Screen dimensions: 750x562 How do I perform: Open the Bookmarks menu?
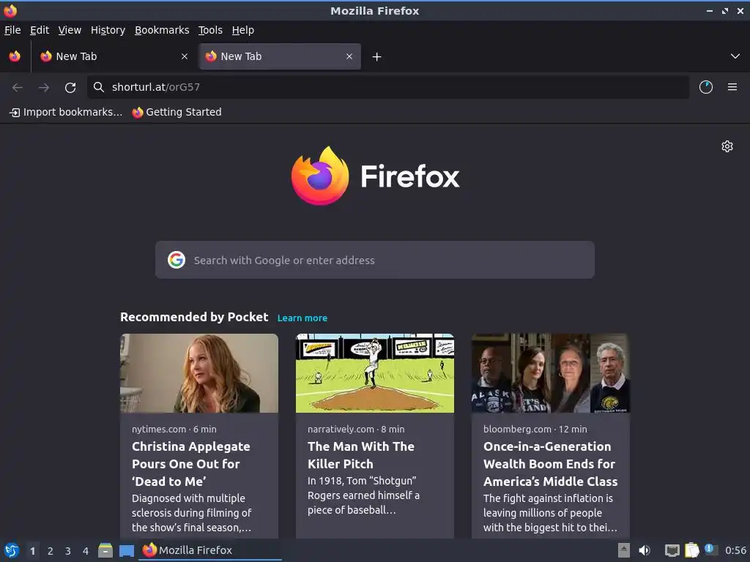coord(162,30)
